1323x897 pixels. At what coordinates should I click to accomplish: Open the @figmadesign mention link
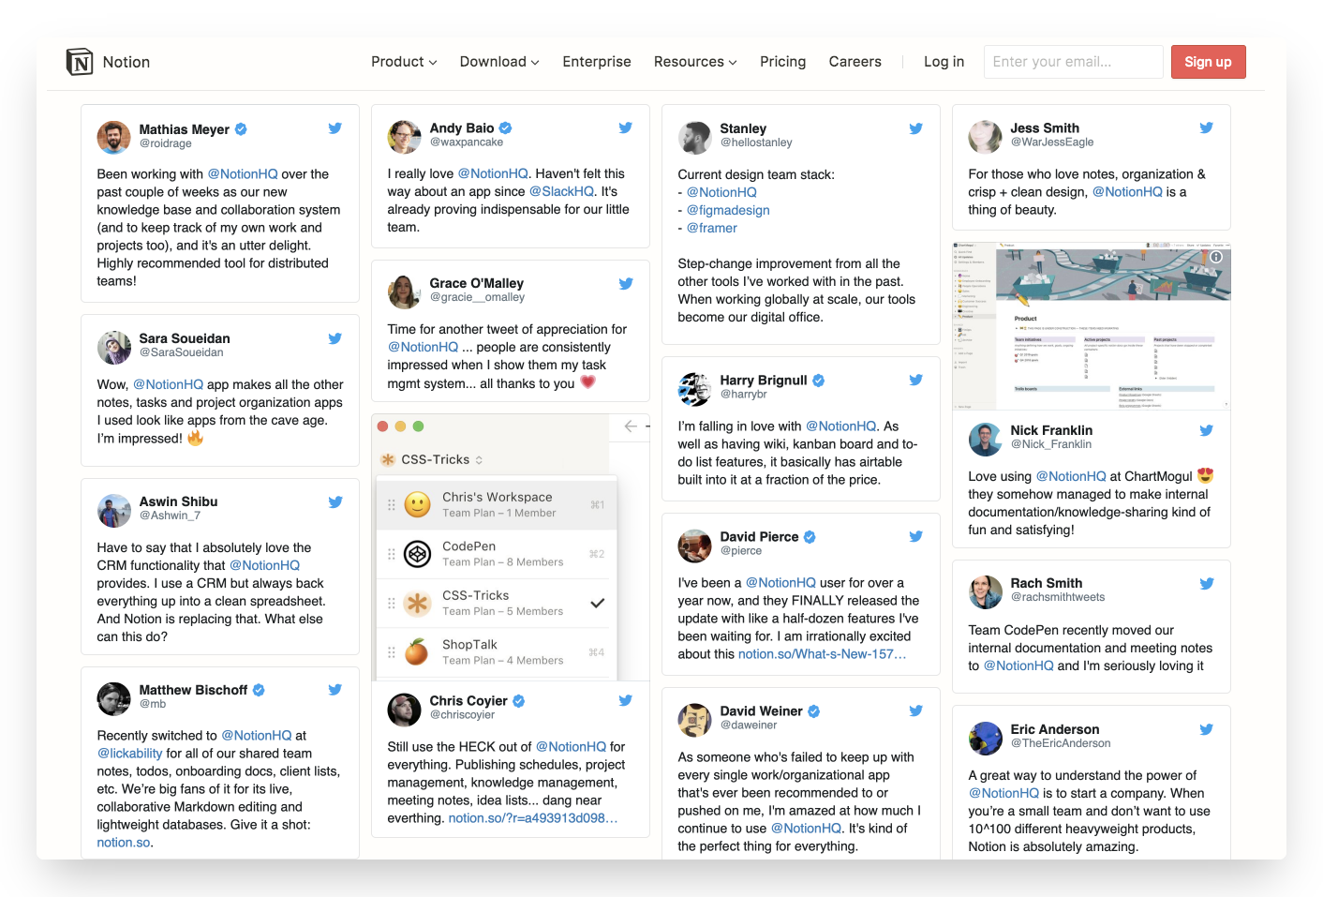point(728,210)
